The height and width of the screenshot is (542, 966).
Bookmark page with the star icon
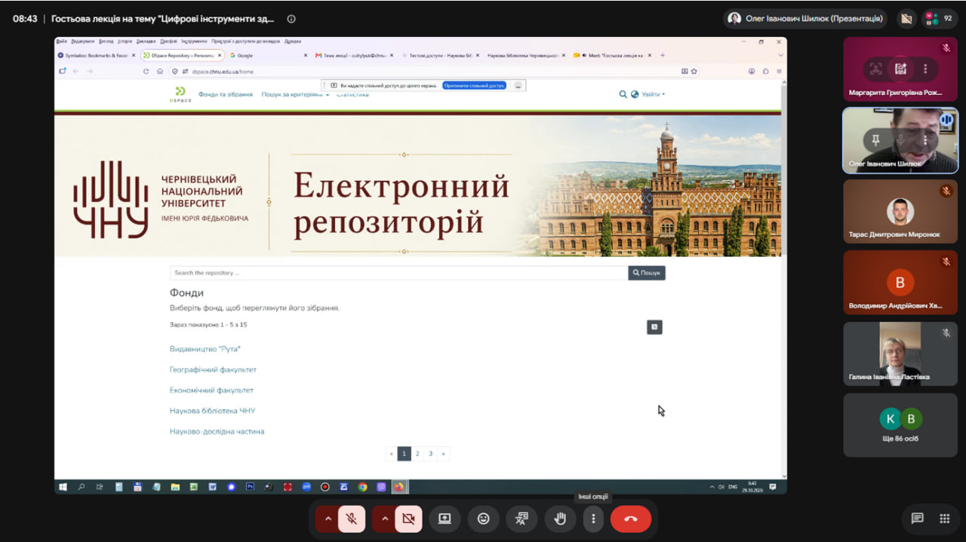coord(694,72)
